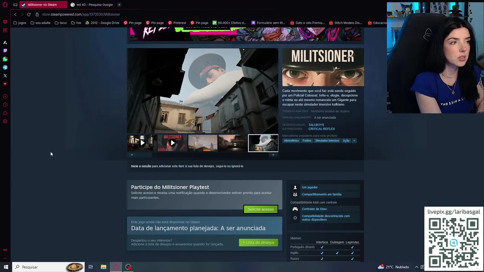Open the Opera GX main menu logo

(5, 5)
